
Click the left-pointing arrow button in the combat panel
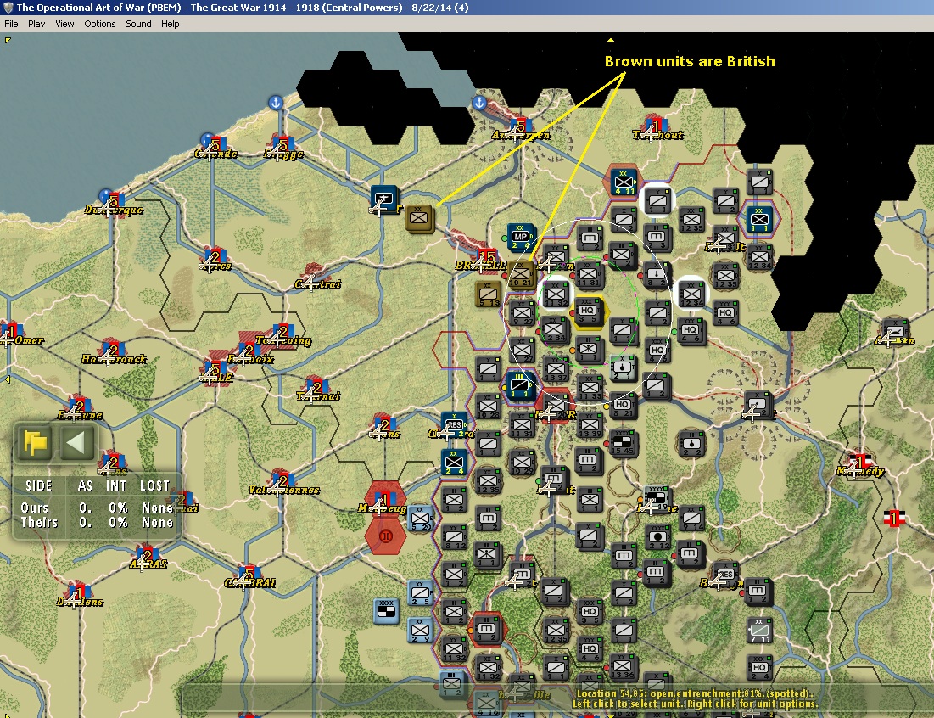76,443
